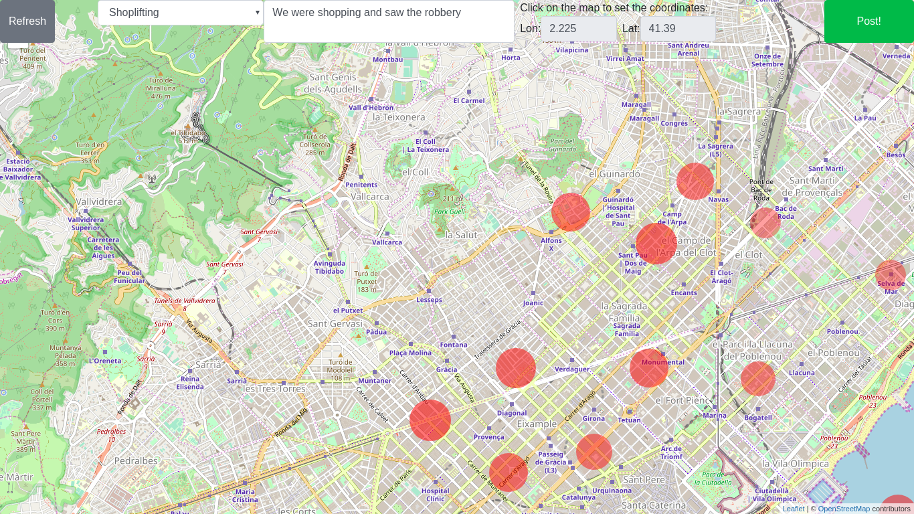Click the Vallvidrera Superior station label
Viewport: 914px width, 514px height.
[x=86, y=224]
